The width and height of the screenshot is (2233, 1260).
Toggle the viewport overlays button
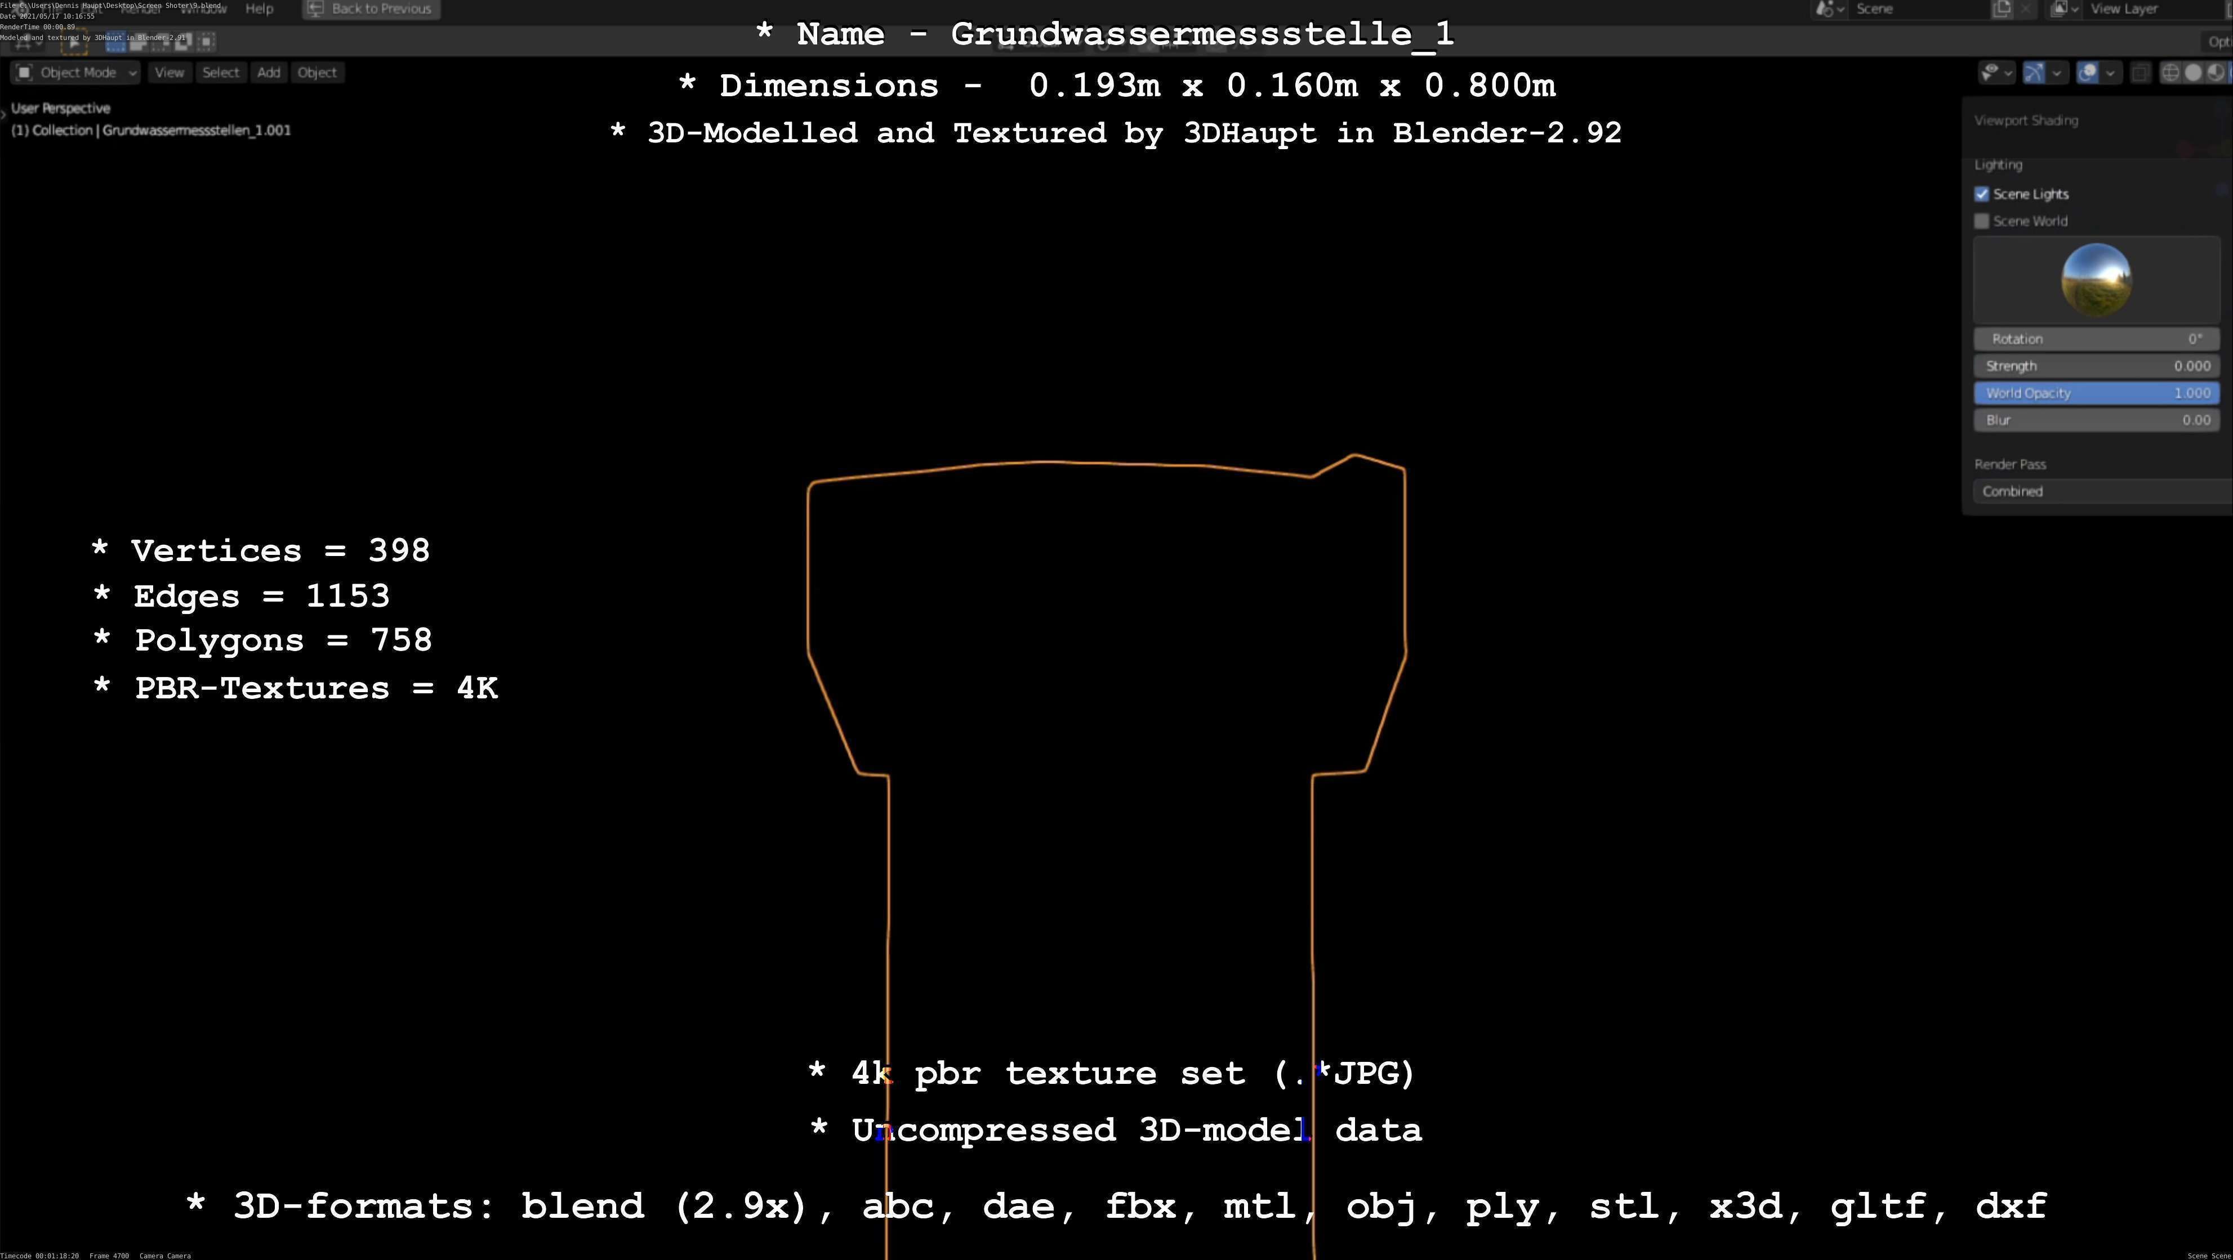2087,73
